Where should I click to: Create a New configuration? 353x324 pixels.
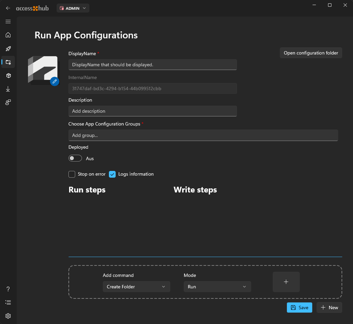tap(329, 308)
